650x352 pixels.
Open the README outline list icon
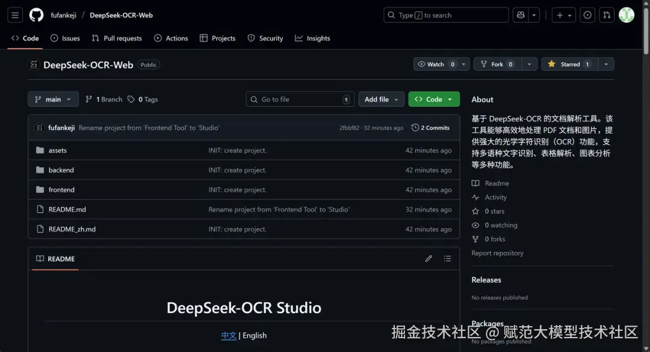[x=447, y=258]
